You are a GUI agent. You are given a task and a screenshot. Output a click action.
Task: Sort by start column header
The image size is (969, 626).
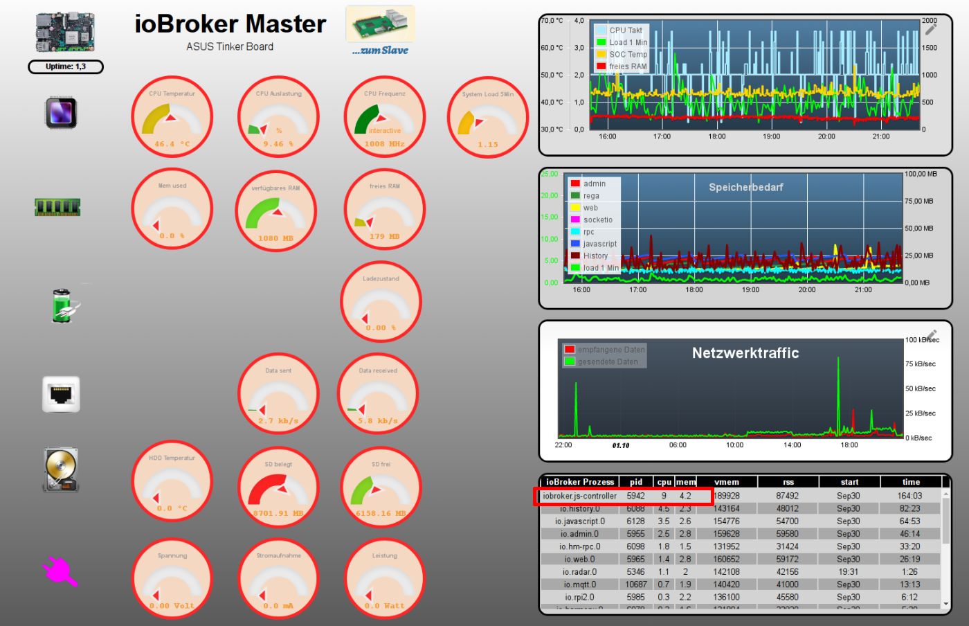coord(849,482)
